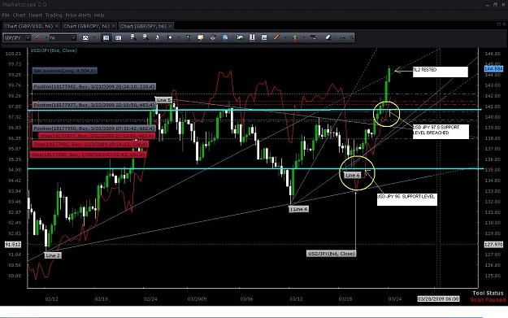Click the crosshair marker tool icon
This screenshot has width=508, height=318.
pyautogui.click(x=170, y=37)
